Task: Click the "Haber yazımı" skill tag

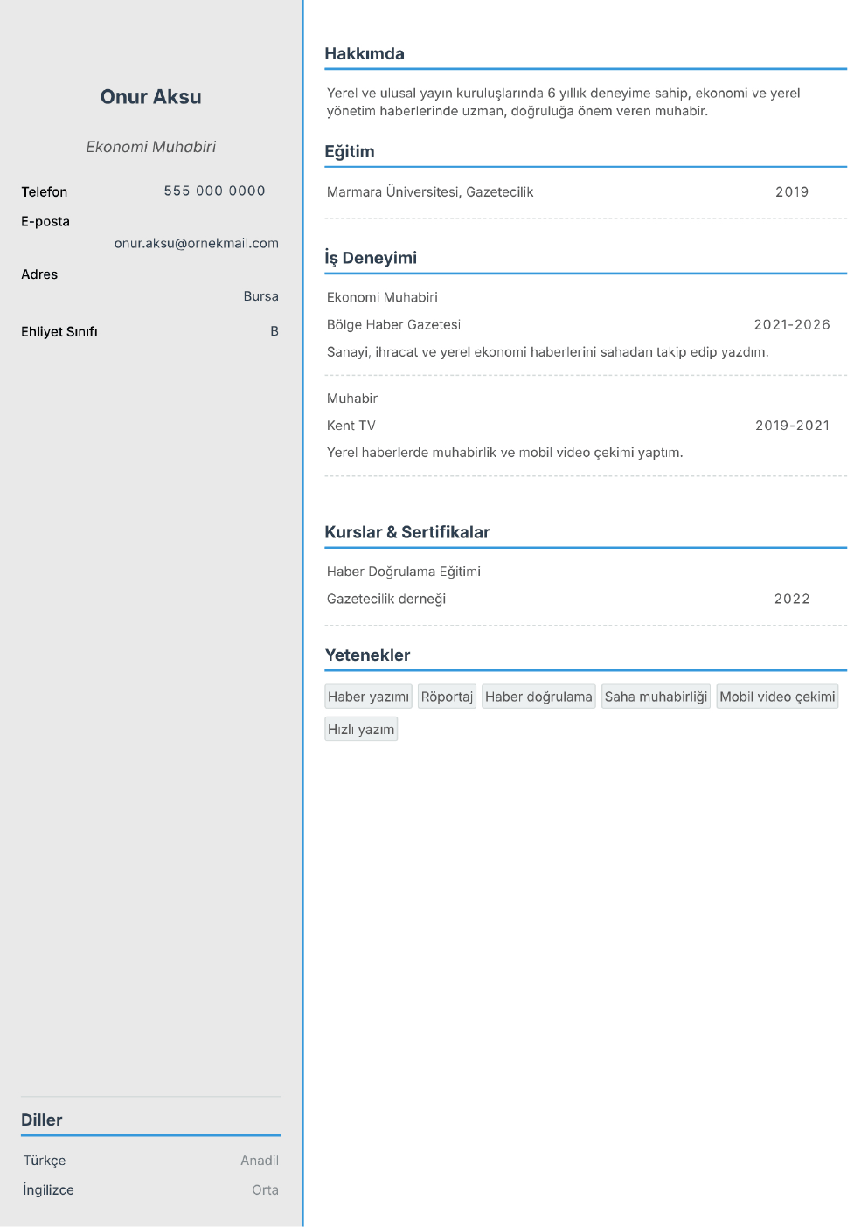Action: 368,697
